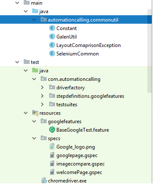Image resolution: width=153 pixels, height=185 pixels.
Task: Collapse the specs folder chevron
Action: click(34, 138)
